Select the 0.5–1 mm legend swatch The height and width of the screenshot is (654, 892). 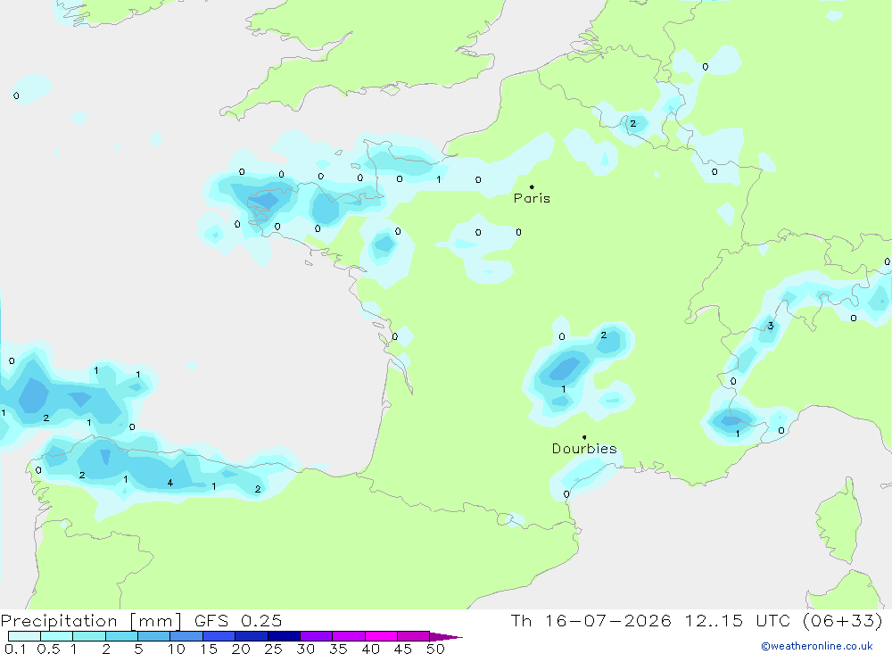click(x=57, y=636)
